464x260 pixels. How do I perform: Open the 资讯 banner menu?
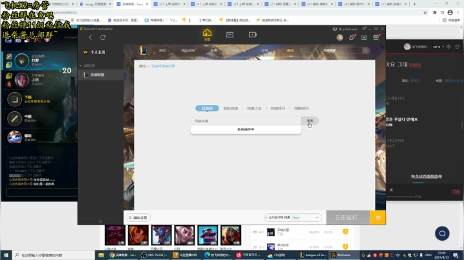tap(163, 51)
